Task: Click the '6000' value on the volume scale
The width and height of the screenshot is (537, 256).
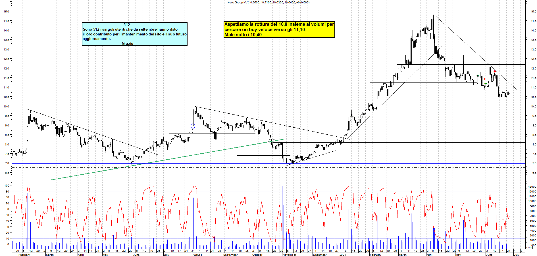Action: click(x=533, y=221)
